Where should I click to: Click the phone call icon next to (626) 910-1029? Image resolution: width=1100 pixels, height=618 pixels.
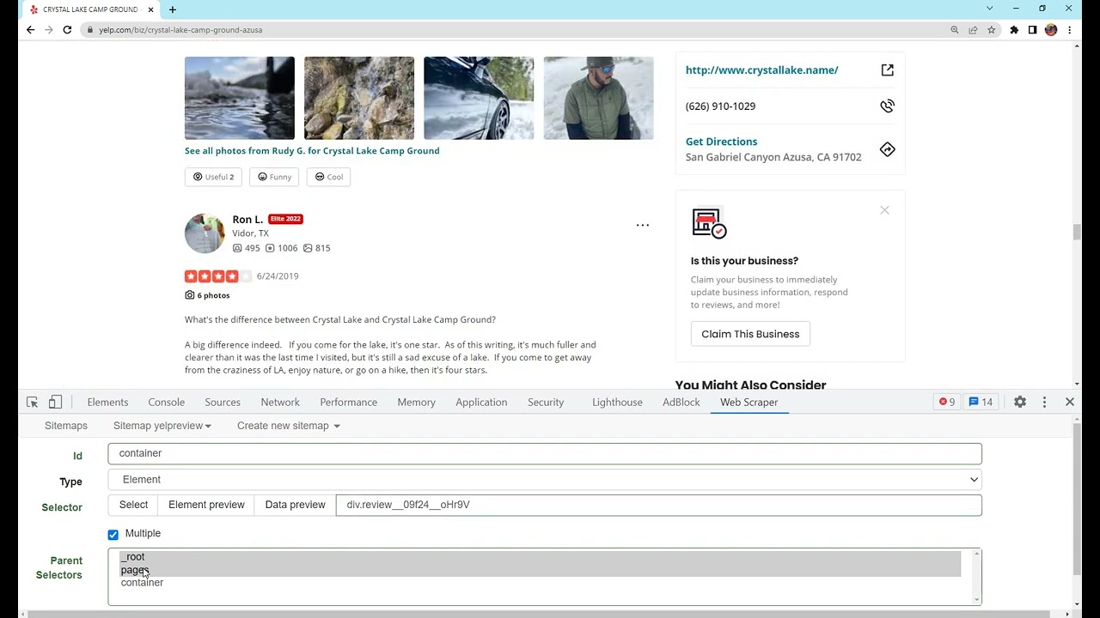pos(888,106)
